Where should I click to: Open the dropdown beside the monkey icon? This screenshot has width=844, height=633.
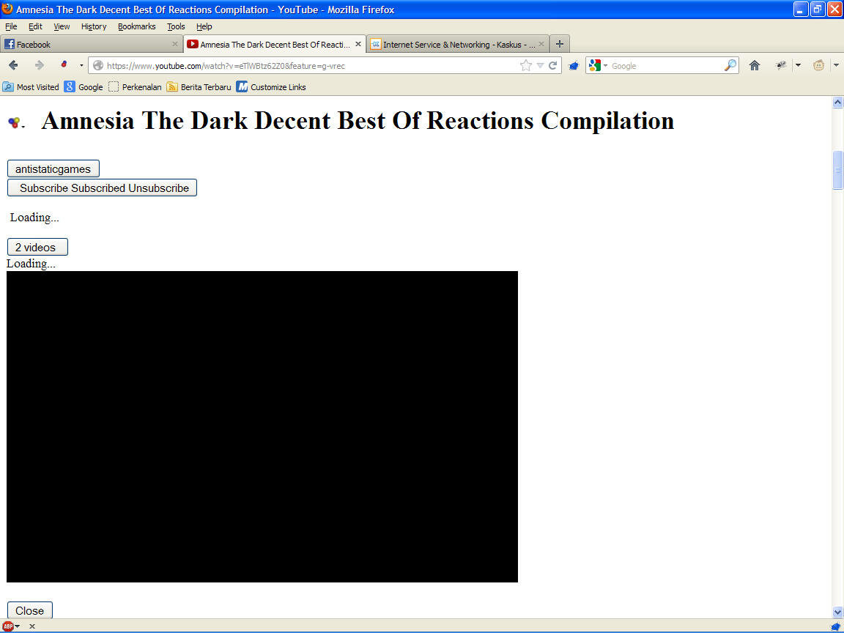coord(836,66)
